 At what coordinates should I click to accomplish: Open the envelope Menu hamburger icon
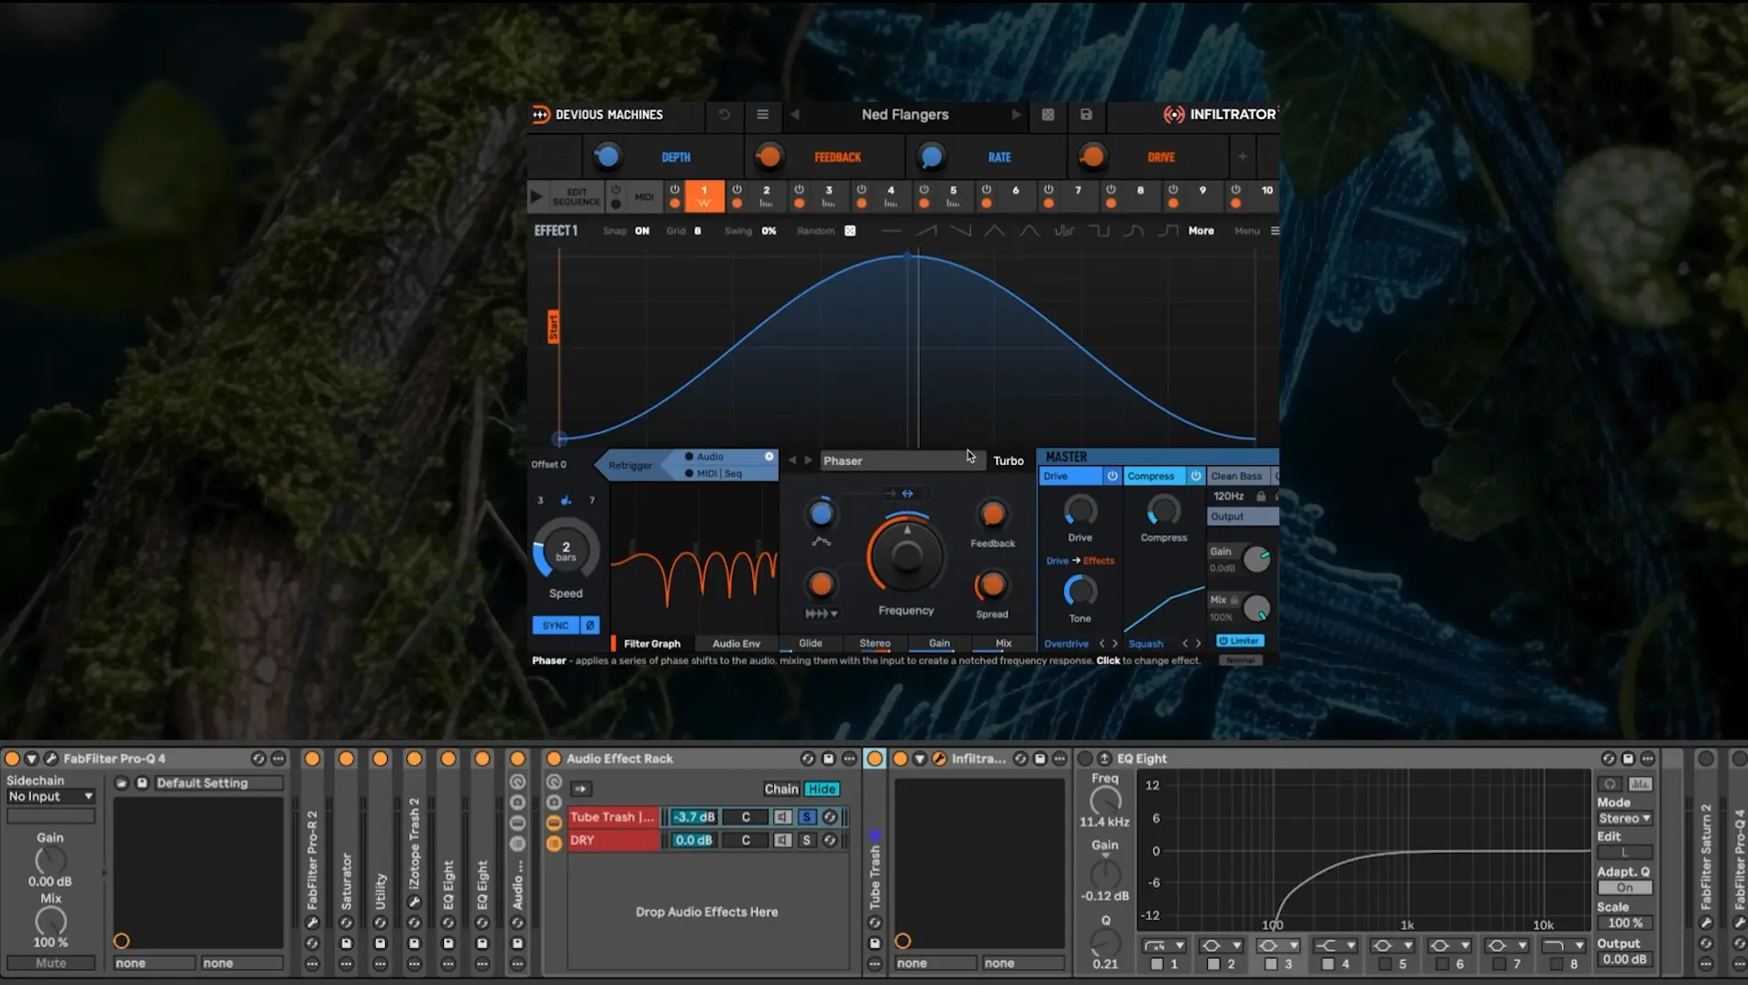click(1274, 231)
